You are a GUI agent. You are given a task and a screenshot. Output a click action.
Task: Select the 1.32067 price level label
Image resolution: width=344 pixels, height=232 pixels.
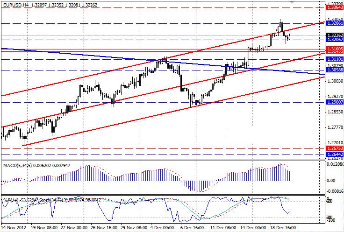pyautogui.click(x=334, y=40)
